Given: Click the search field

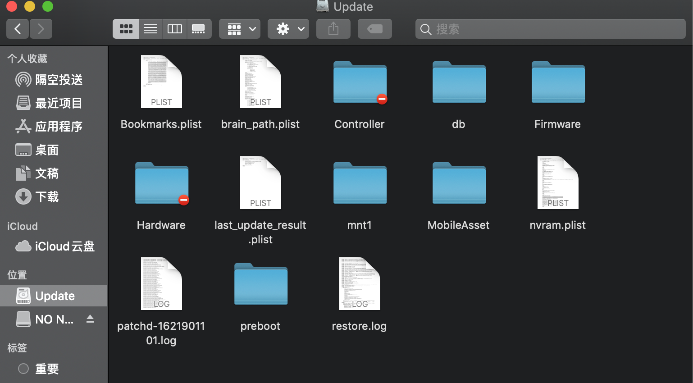Looking at the screenshot, I should [550, 29].
